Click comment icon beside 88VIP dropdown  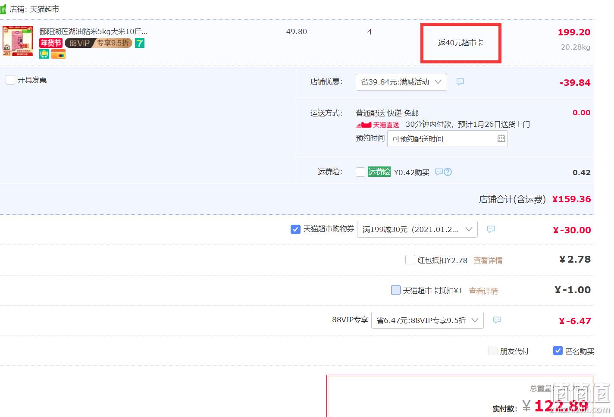pyautogui.click(x=497, y=320)
